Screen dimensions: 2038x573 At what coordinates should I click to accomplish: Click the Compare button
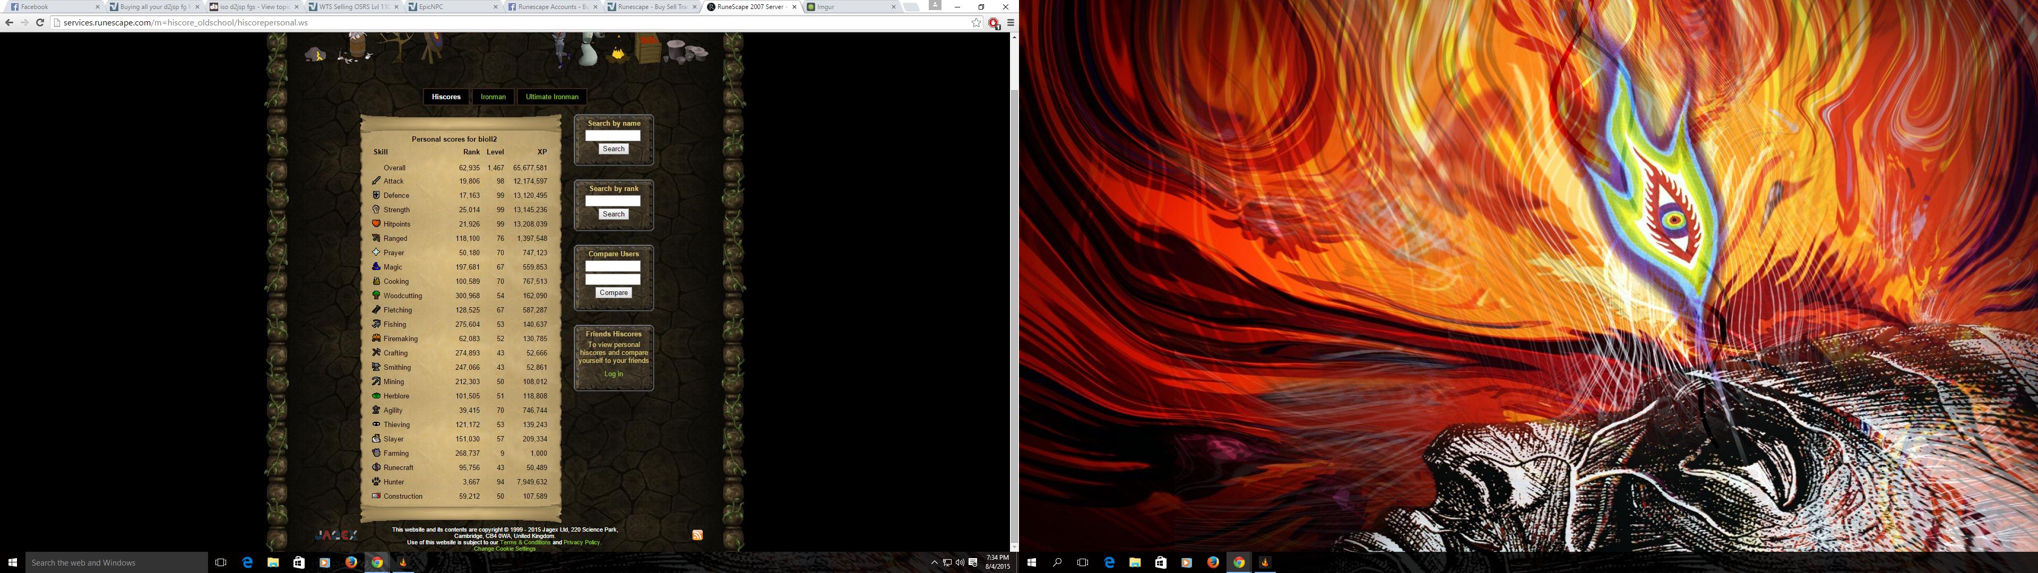613,293
